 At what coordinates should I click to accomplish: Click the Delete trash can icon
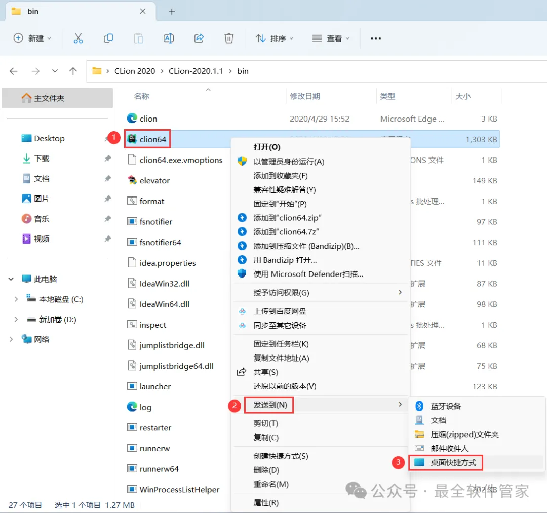click(x=229, y=38)
